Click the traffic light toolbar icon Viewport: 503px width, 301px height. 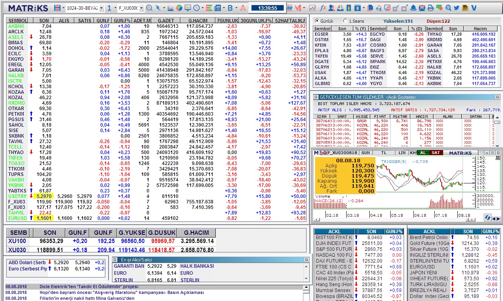tap(348, 8)
